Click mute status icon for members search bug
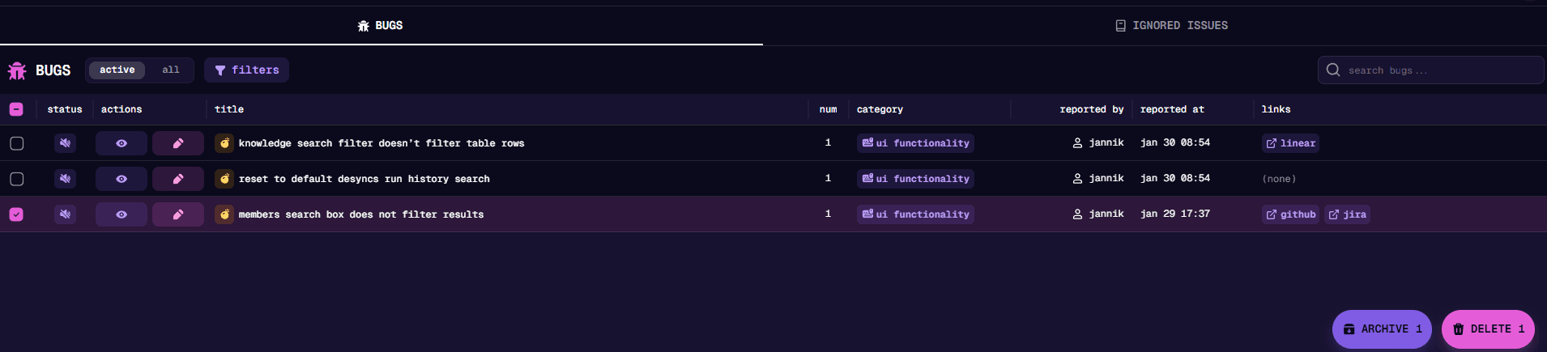The width and height of the screenshot is (1547, 352). click(x=66, y=214)
